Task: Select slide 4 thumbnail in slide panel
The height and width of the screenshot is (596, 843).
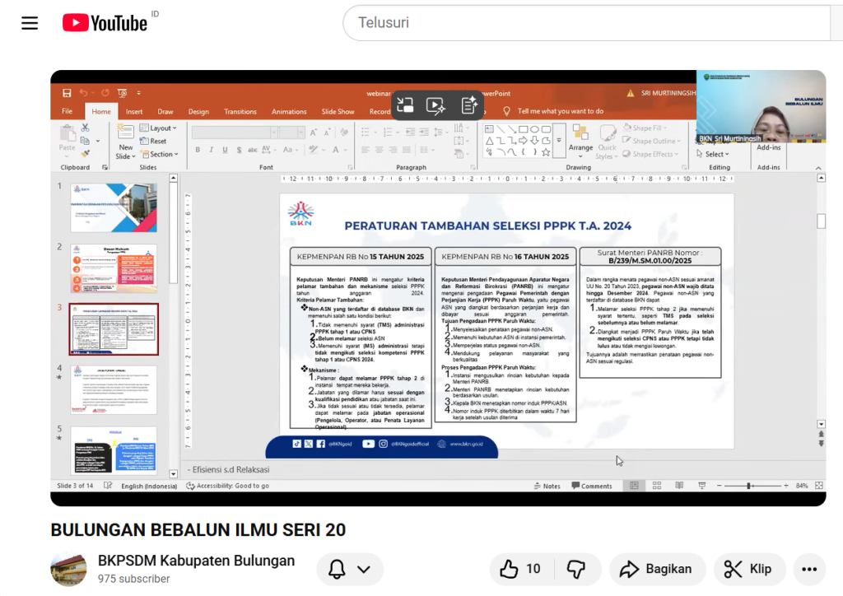Action: tap(114, 389)
